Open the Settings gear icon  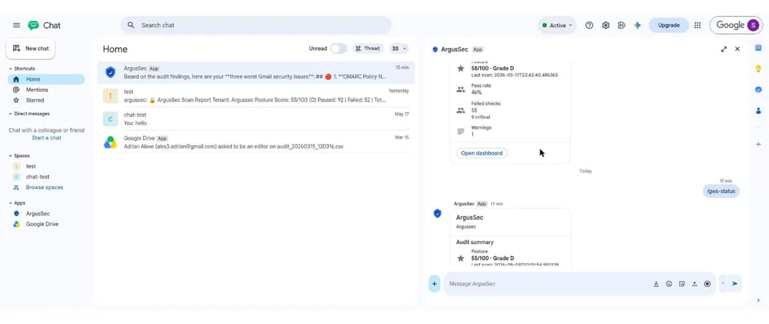606,26
